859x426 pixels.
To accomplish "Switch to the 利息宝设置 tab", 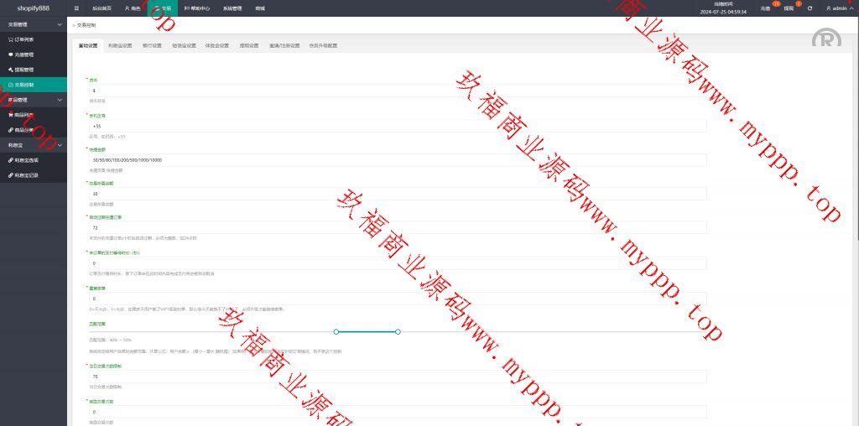I will pyautogui.click(x=120, y=45).
